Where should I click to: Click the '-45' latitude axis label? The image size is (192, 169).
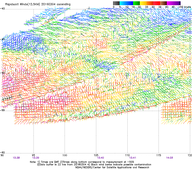click(x=2, y=40)
